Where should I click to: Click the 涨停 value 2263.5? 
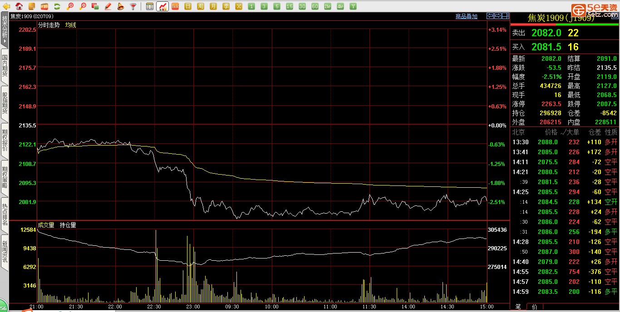coord(551,104)
